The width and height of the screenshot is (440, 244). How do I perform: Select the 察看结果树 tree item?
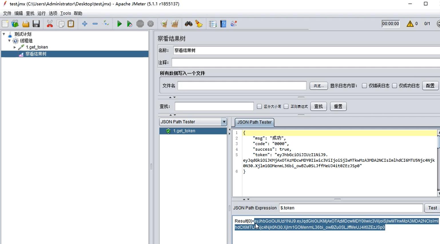click(36, 54)
